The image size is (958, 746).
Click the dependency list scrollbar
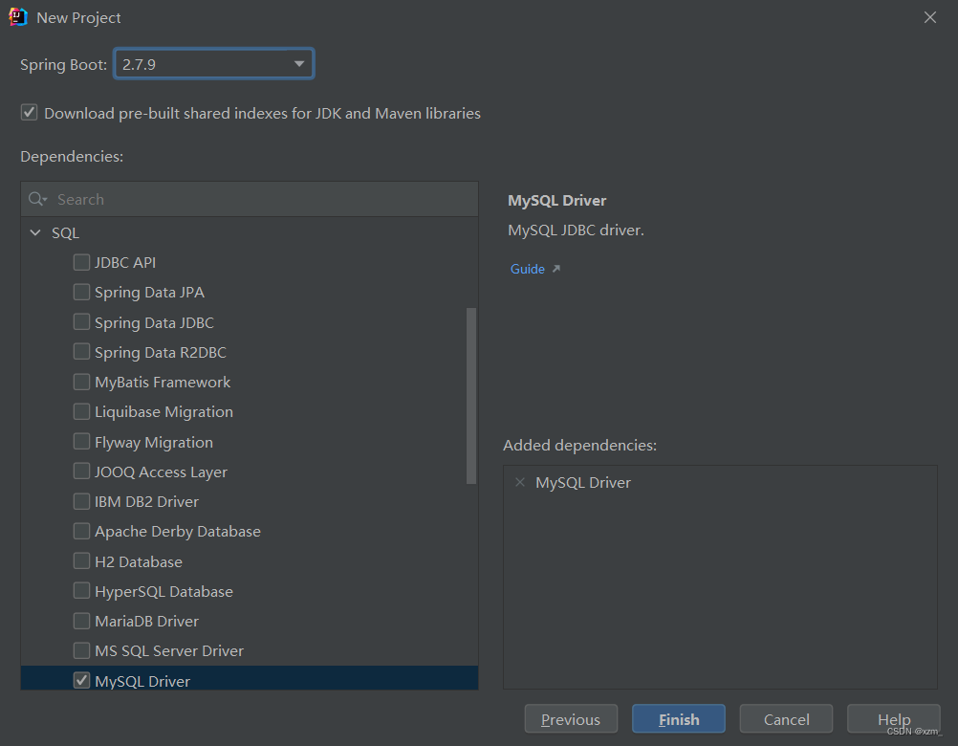click(x=471, y=392)
